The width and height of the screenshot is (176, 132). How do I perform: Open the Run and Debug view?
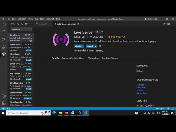4,47
